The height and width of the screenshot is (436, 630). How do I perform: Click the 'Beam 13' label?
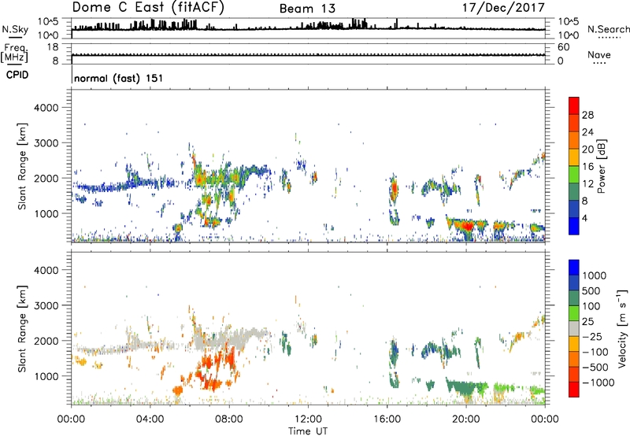tap(307, 9)
